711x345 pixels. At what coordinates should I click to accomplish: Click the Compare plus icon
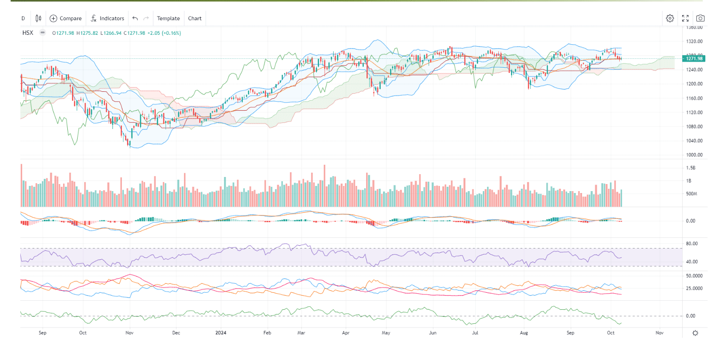(x=53, y=18)
